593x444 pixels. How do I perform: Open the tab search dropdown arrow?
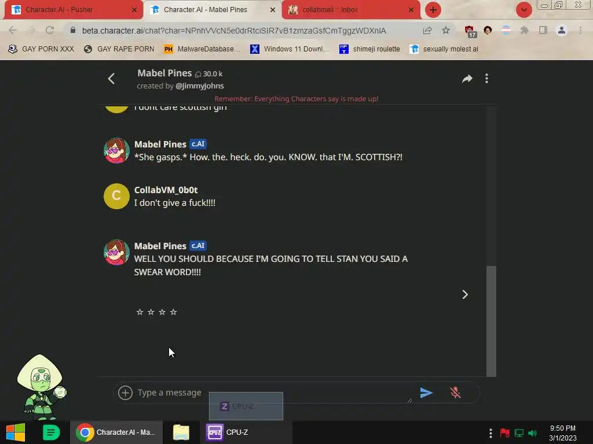[x=524, y=10]
